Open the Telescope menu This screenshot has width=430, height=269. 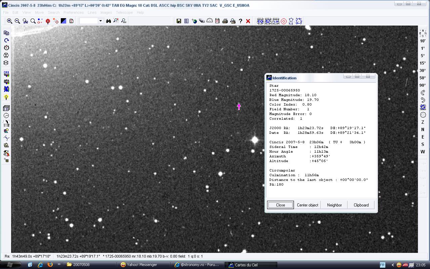pyautogui.click(x=124, y=12)
